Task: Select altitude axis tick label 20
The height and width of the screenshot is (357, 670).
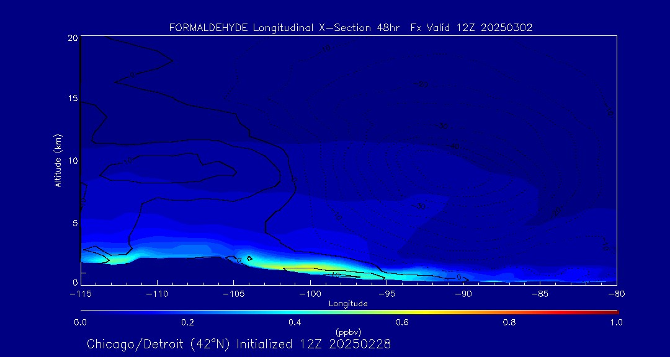Action: pyautogui.click(x=72, y=38)
